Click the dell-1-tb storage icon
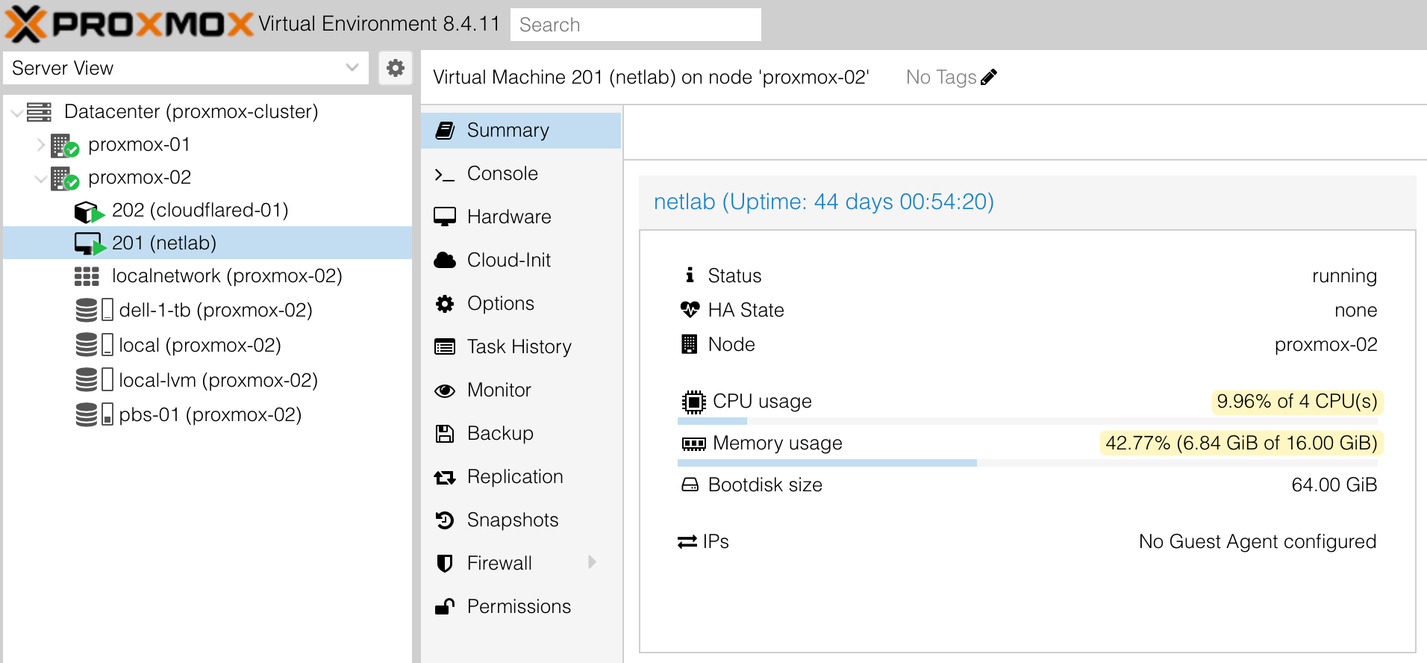1427x663 pixels. 94,310
